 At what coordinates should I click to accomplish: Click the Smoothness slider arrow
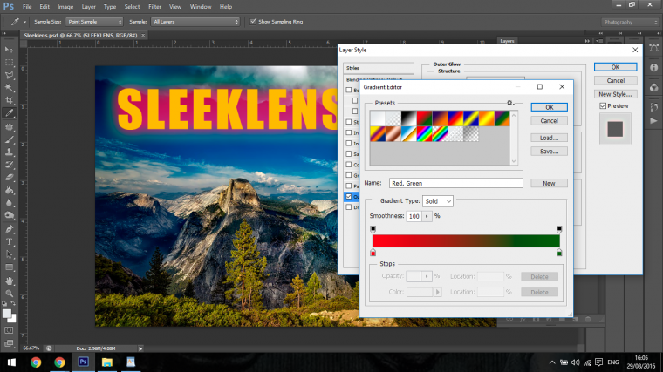[x=427, y=216]
